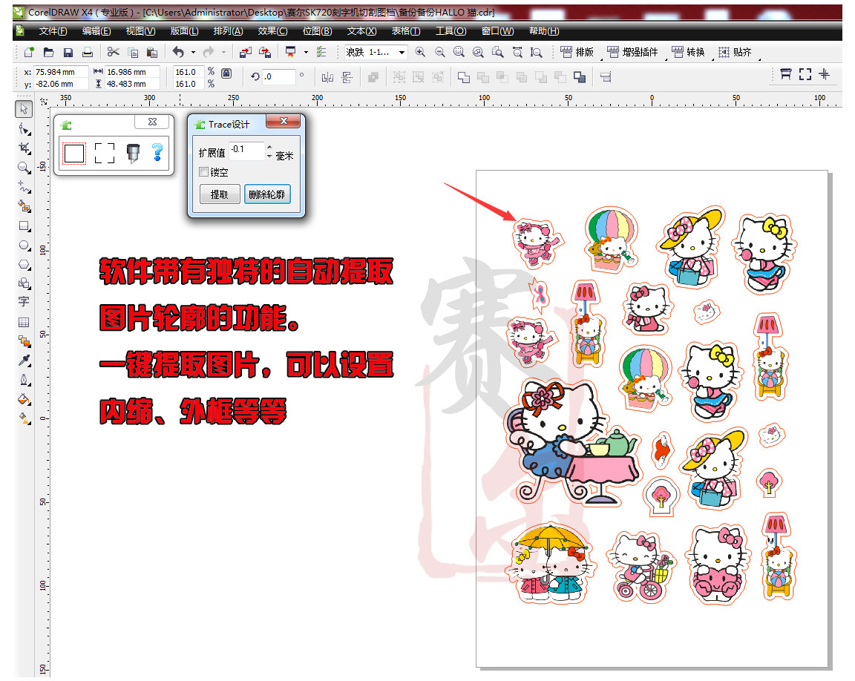Open the 位图(B) menu
Image resolution: width=855 pixels, height=681 pixels.
click(x=318, y=31)
